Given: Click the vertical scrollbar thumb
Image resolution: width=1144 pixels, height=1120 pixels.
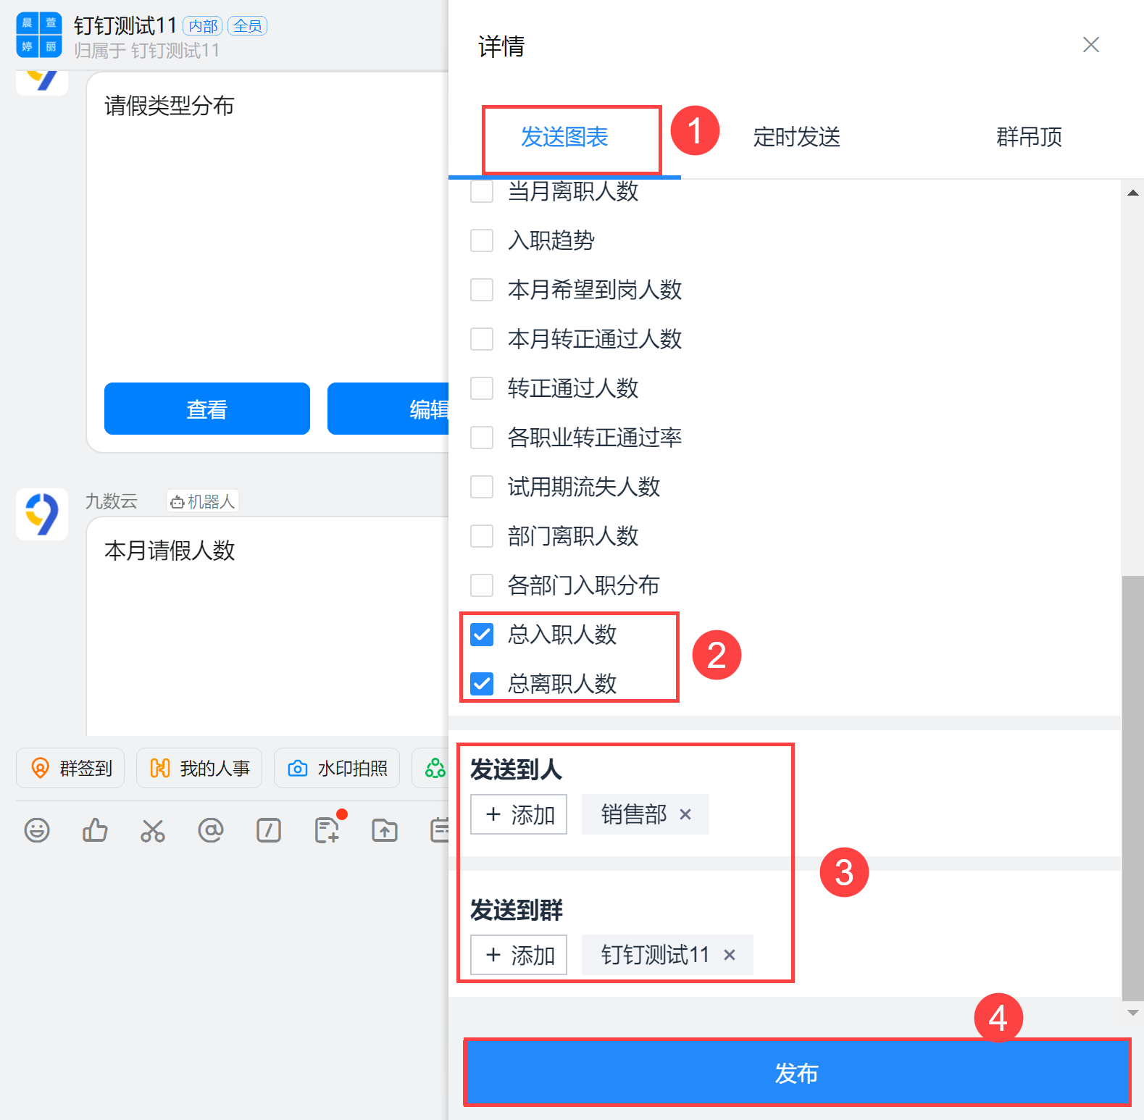Looking at the screenshot, I should (x=1133, y=788).
